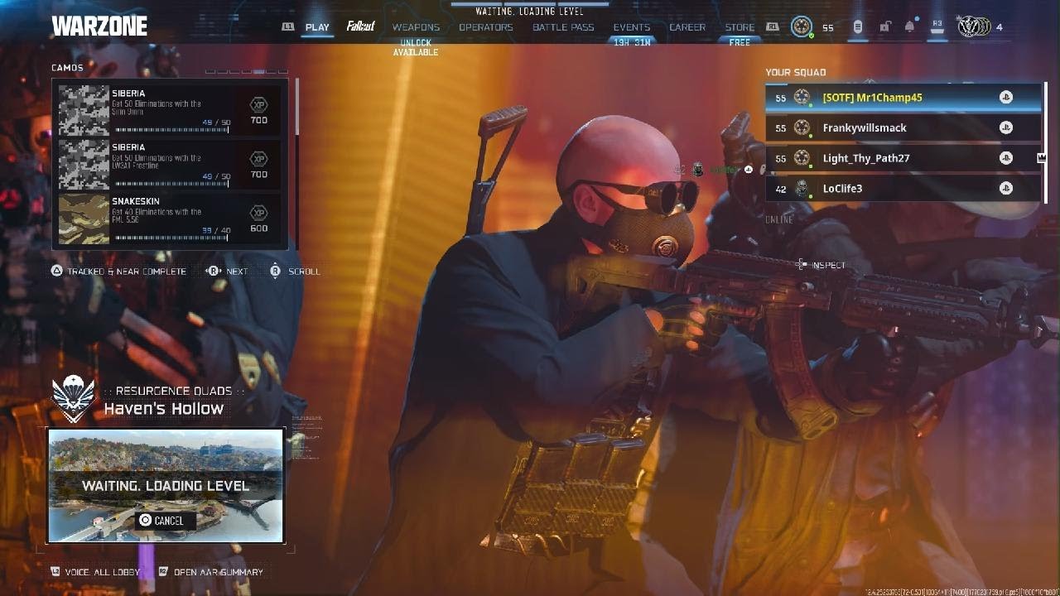Click the NEXT prompt below camos
Screen dimensions: 1060x596
click(x=227, y=271)
